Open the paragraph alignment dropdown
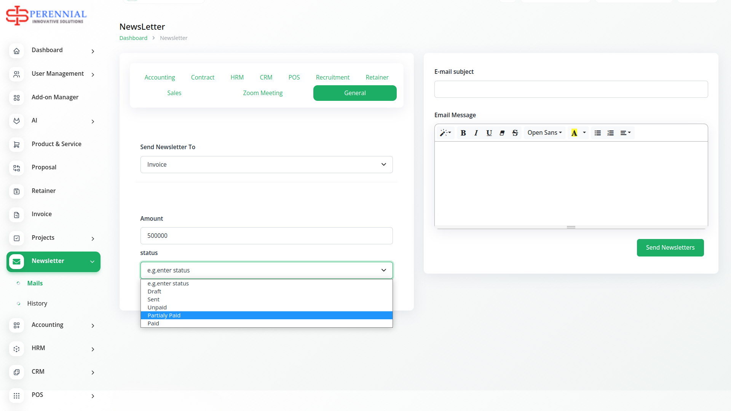 tap(625, 133)
